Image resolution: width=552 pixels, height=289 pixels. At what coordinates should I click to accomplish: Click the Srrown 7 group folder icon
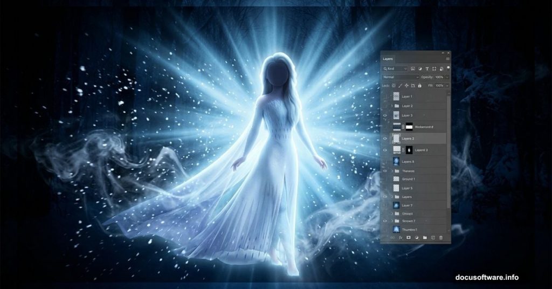[x=397, y=221]
